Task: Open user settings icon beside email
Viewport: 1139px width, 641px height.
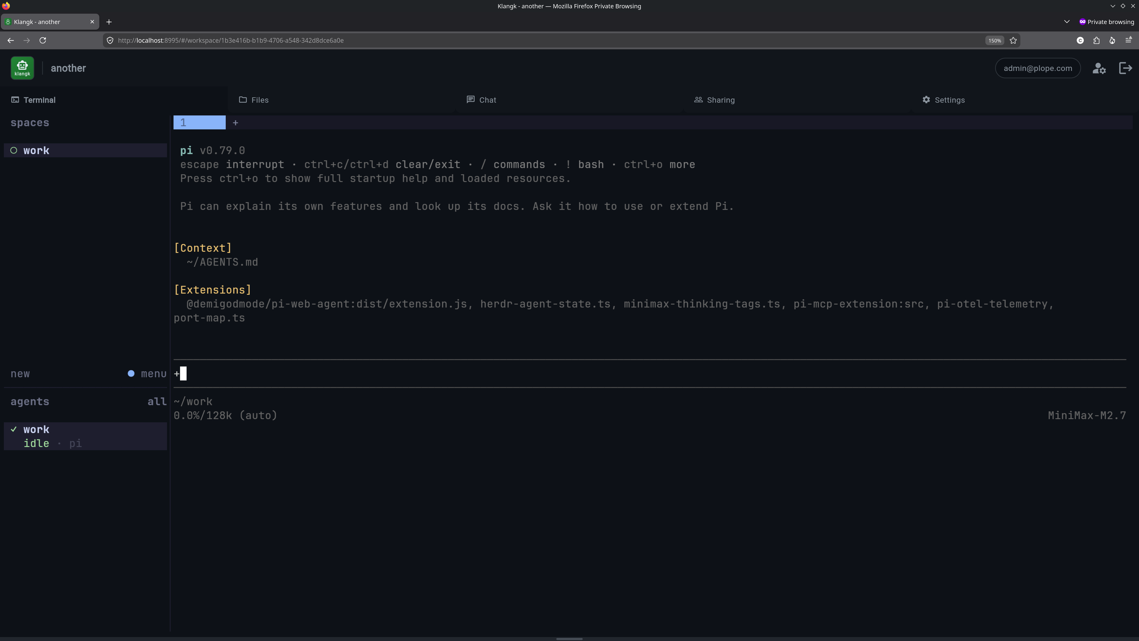Action: [x=1099, y=68]
